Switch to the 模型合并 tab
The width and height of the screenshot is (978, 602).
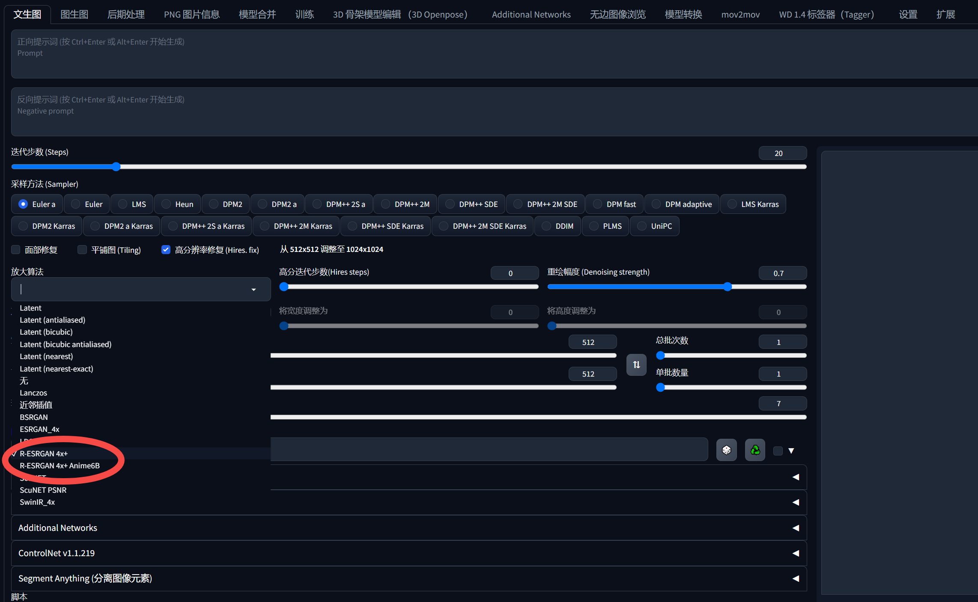pos(257,15)
